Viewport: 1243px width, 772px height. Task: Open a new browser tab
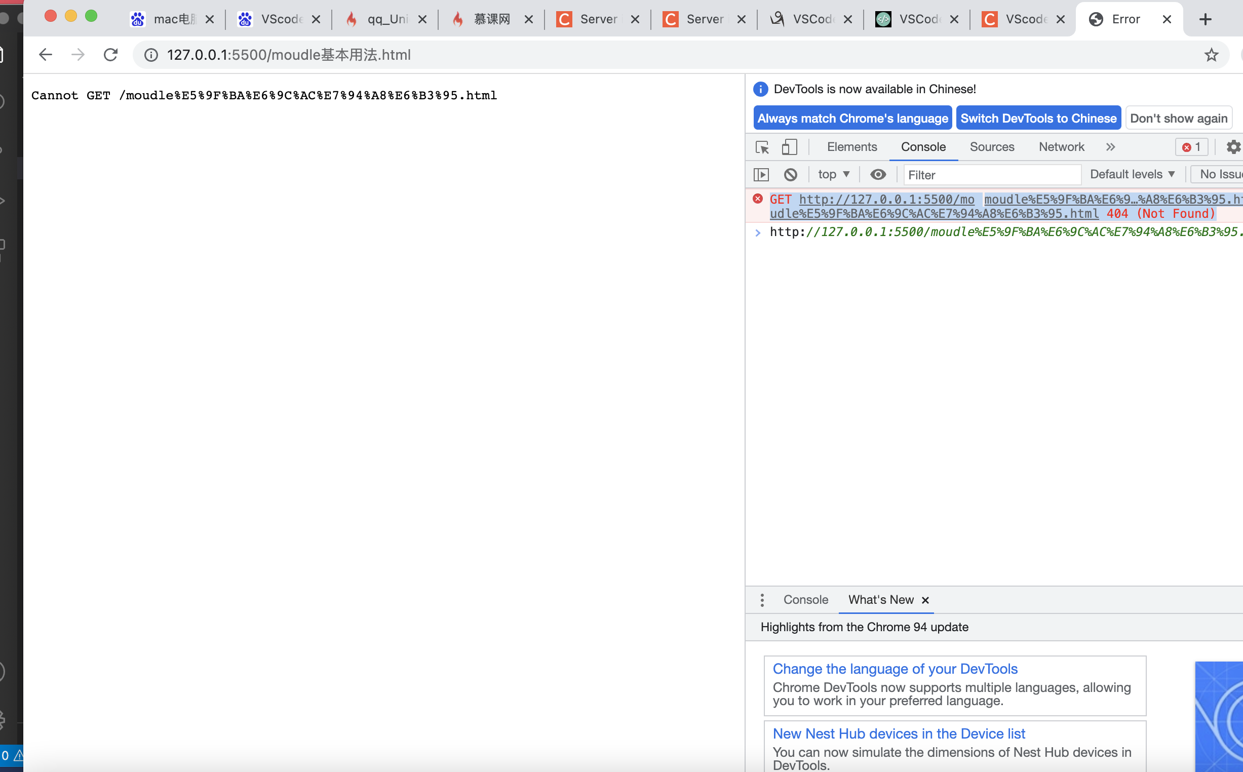pyautogui.click(x=1205, y=19)
